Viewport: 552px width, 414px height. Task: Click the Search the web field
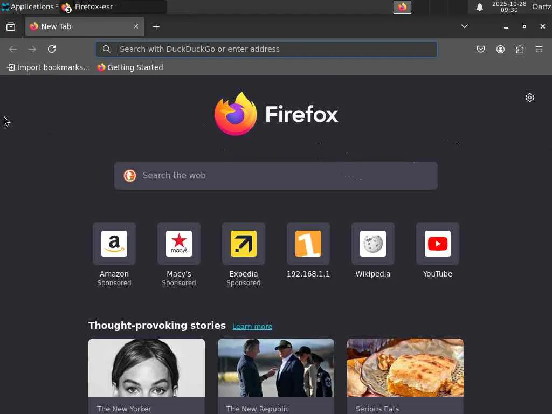276,176
